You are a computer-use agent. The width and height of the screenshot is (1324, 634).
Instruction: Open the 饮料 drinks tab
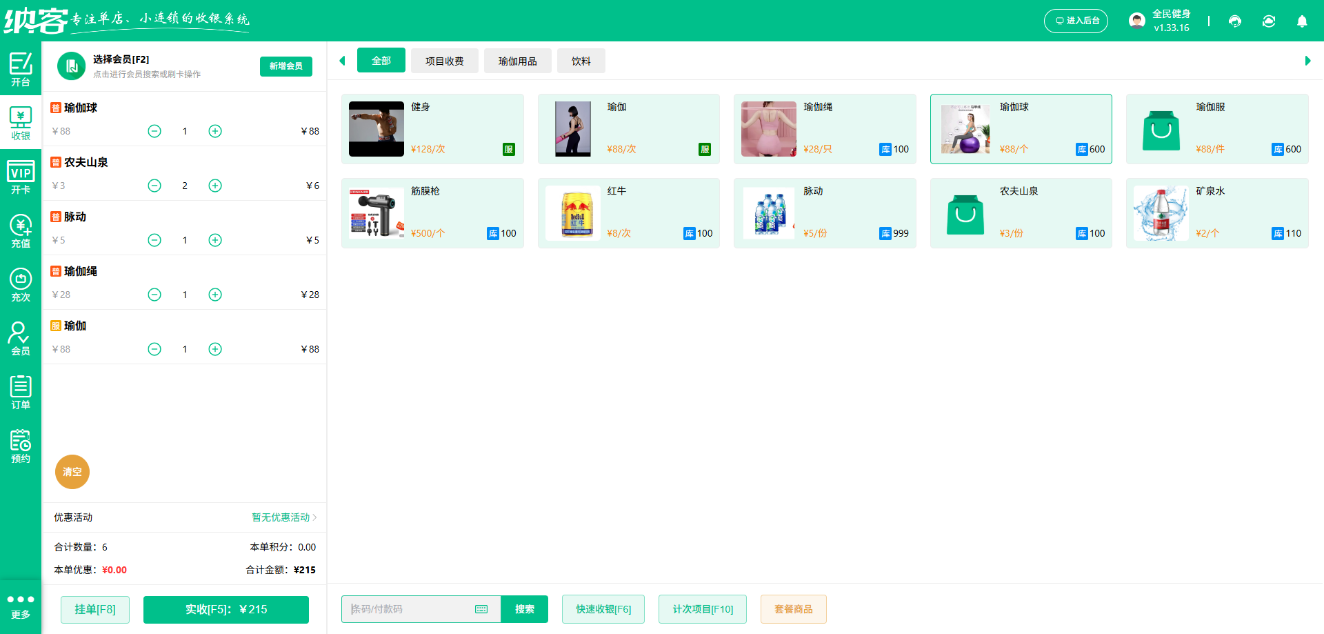click(581, 61)
